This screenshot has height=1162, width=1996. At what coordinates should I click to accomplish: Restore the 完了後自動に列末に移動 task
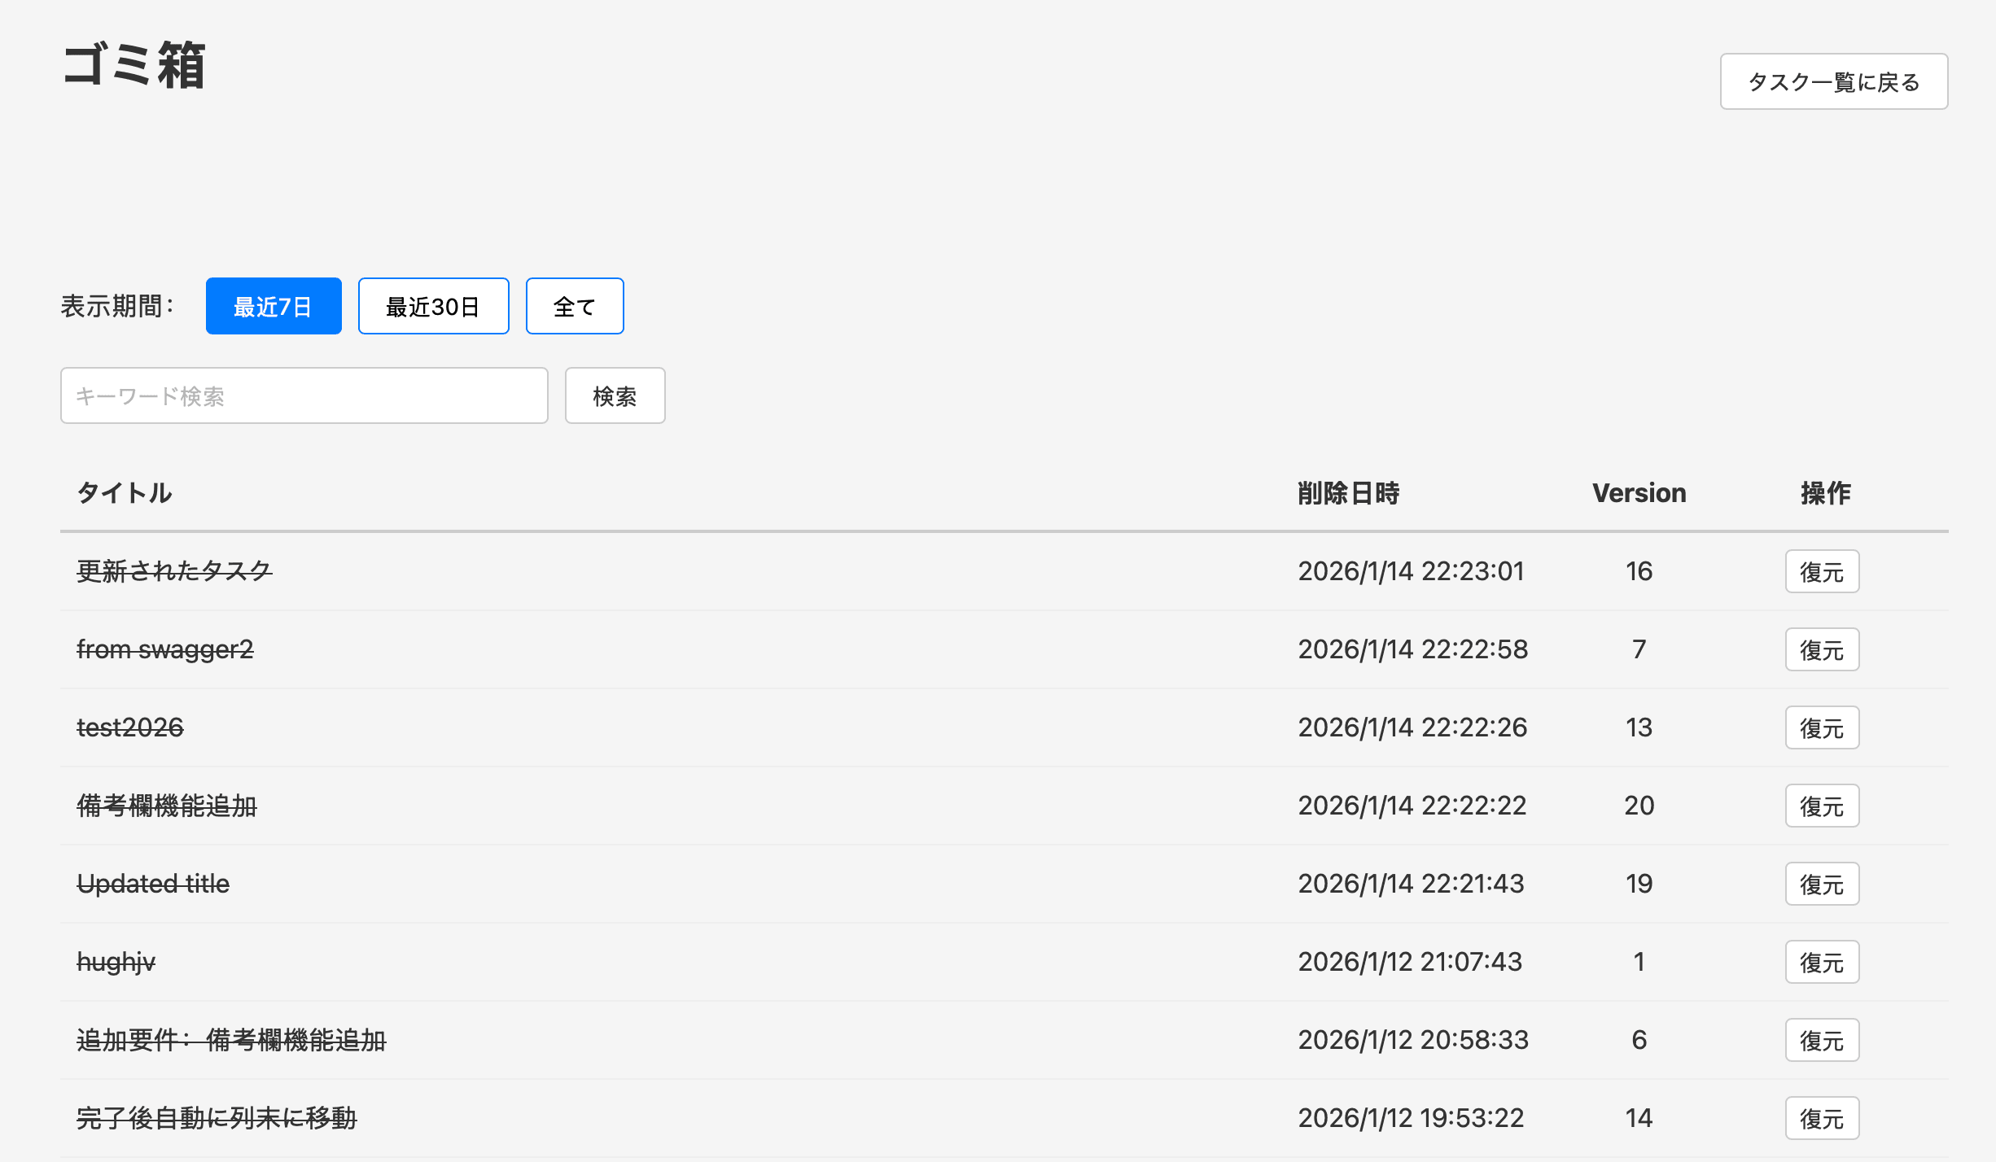(x=1821, y=1119)
